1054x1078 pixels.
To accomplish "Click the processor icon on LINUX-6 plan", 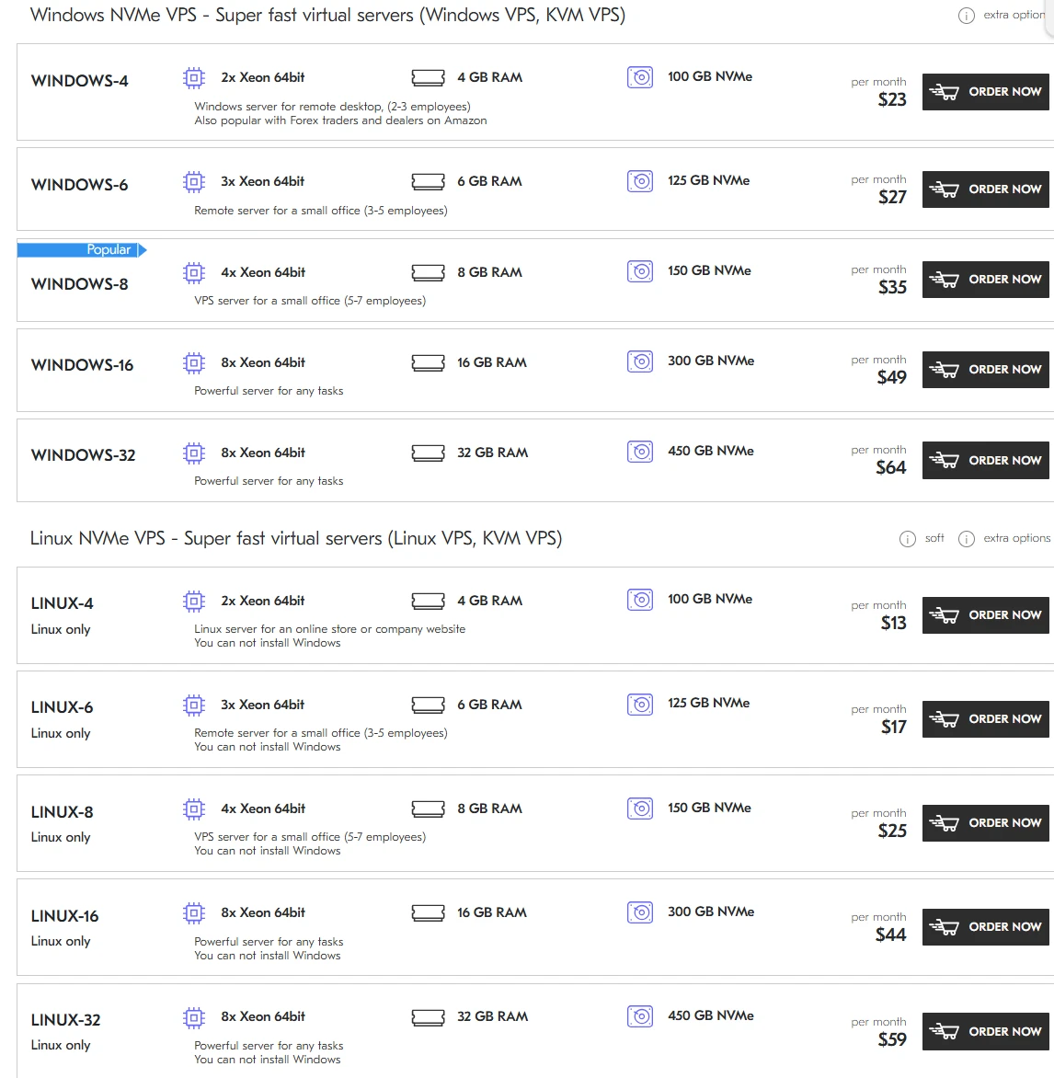I will pyautogui.click(x=193, y=705).
